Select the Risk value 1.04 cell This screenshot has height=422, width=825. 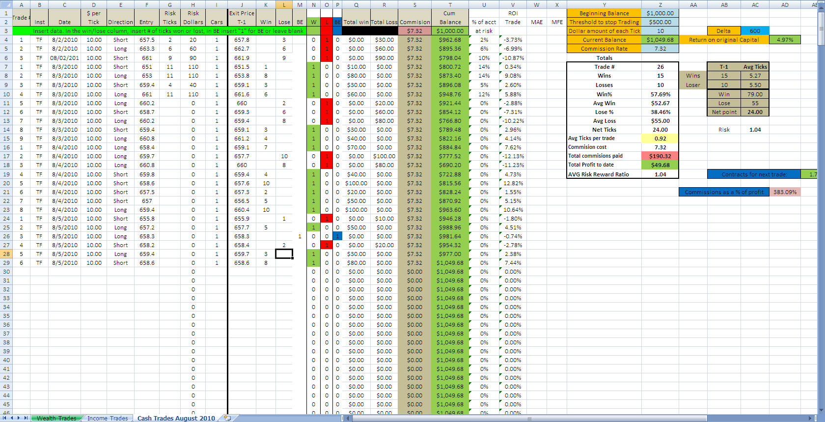[x=755, y=130]
